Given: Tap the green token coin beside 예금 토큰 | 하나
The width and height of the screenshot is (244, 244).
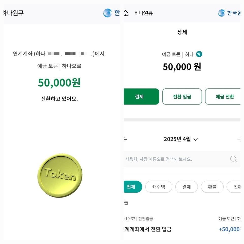Looking at the screenshot, I should 199,54.
